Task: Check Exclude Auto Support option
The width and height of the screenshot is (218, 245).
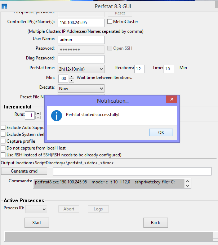Action: pyautogui.click(x=3, y=127)
